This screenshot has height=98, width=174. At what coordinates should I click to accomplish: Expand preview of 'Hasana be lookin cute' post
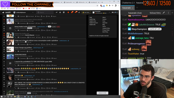coord(15,37)
